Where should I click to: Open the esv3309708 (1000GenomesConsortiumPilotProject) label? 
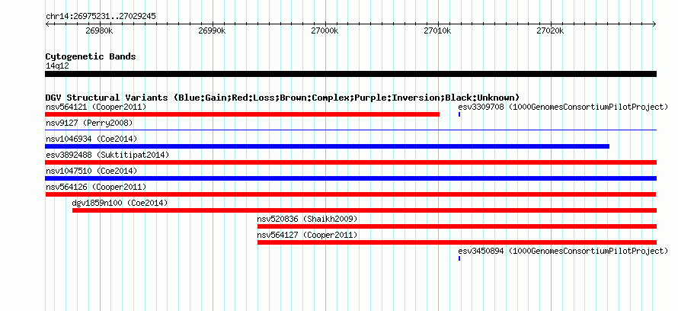coord(564,107)
